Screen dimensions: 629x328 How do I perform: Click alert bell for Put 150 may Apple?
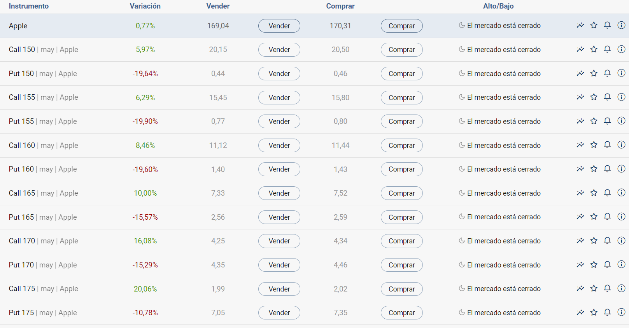coord(607,73)
